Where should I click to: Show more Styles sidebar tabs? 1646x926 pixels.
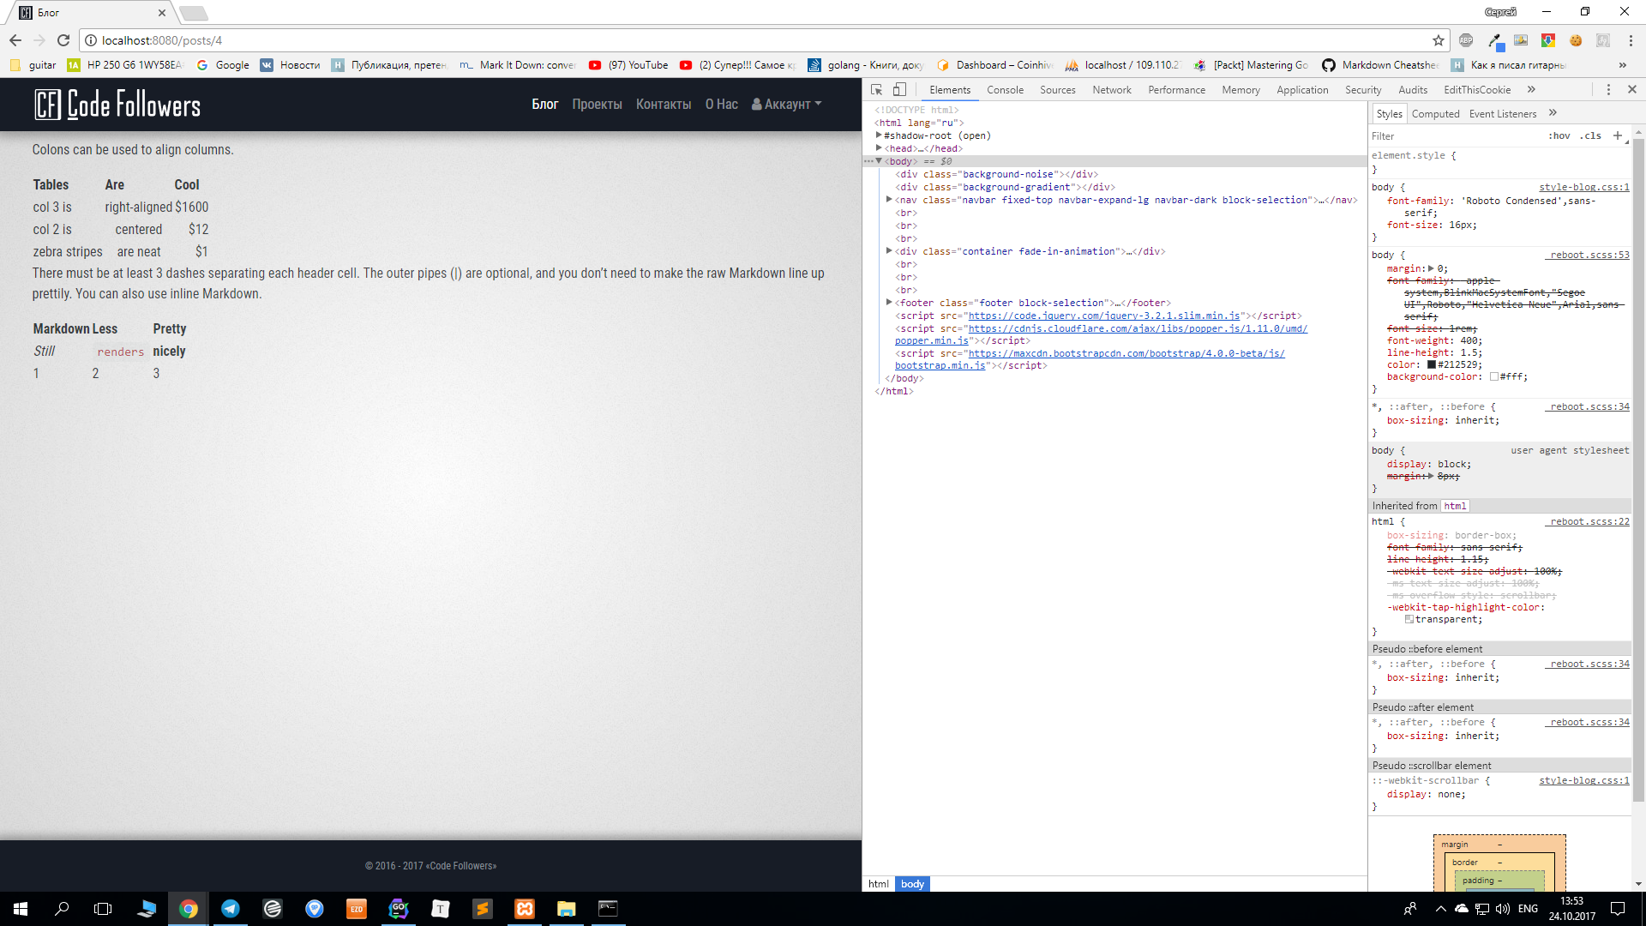pos(1553,113)
